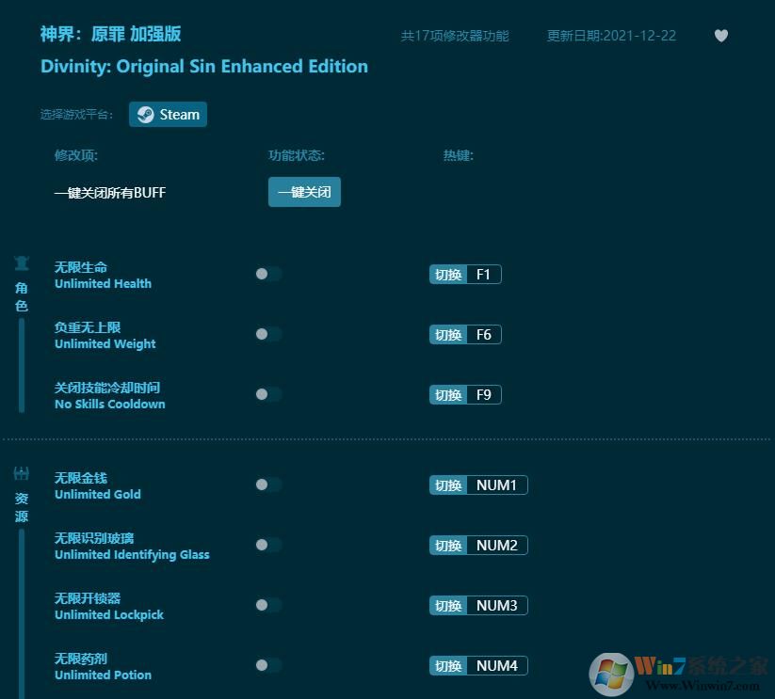Viewport: 775px width, 699px height.
Task: Select Steam as the game platform
Action: tap(168, 114)
